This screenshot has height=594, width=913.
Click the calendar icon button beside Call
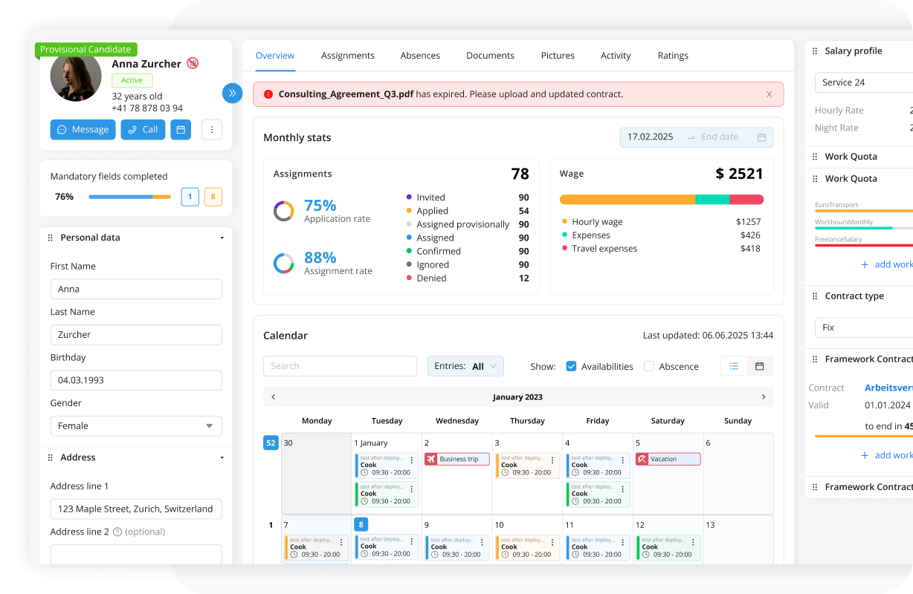181,130
